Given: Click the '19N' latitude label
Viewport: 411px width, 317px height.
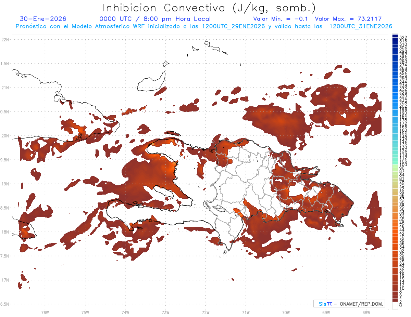Looking at the screenshot, I should (6, 184).
